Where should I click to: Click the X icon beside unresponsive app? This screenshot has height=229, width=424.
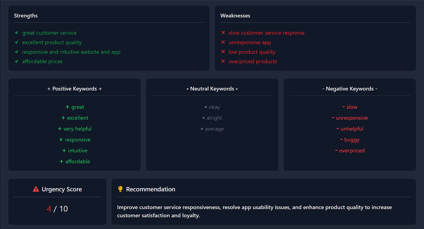pyautogui.click(x=223, y=42)
